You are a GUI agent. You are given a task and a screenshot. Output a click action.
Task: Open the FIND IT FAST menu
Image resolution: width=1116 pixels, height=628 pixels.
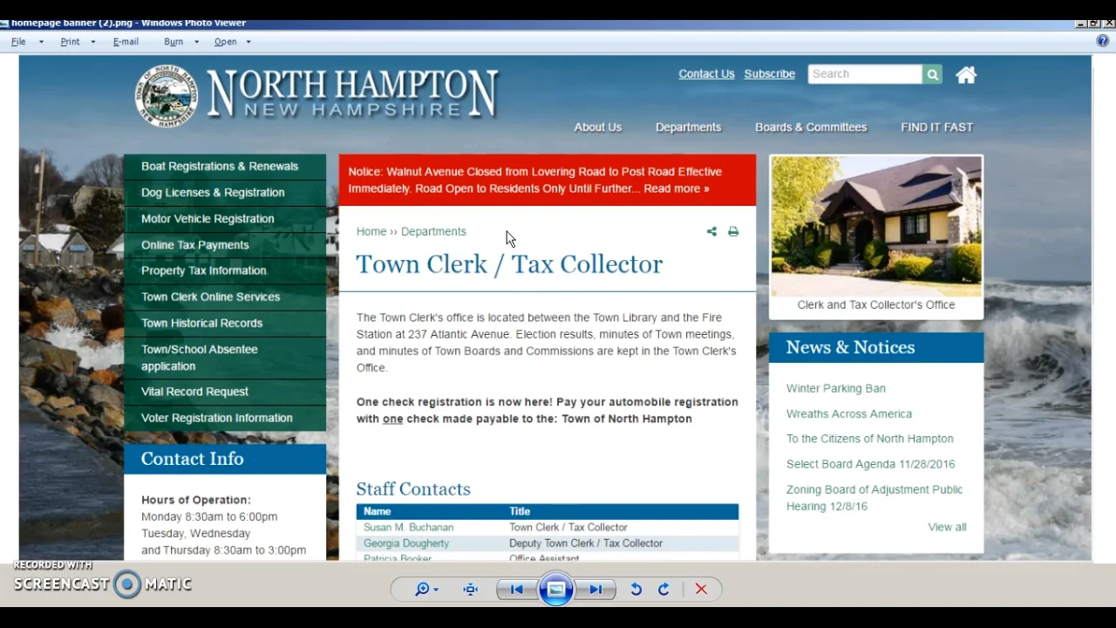(x=936, y=127)
